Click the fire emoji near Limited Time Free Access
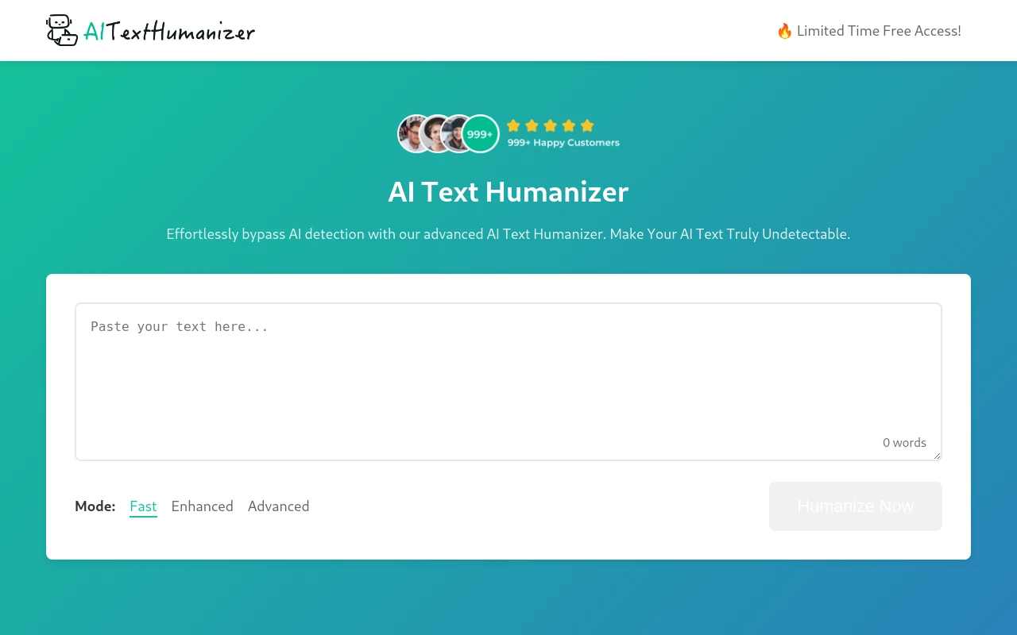This screenshot has height=635, width=1017. [x=784, y=30]
